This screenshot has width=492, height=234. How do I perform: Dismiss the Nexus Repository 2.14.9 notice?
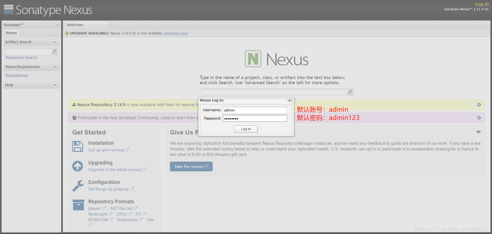click(x=479, y=105)
